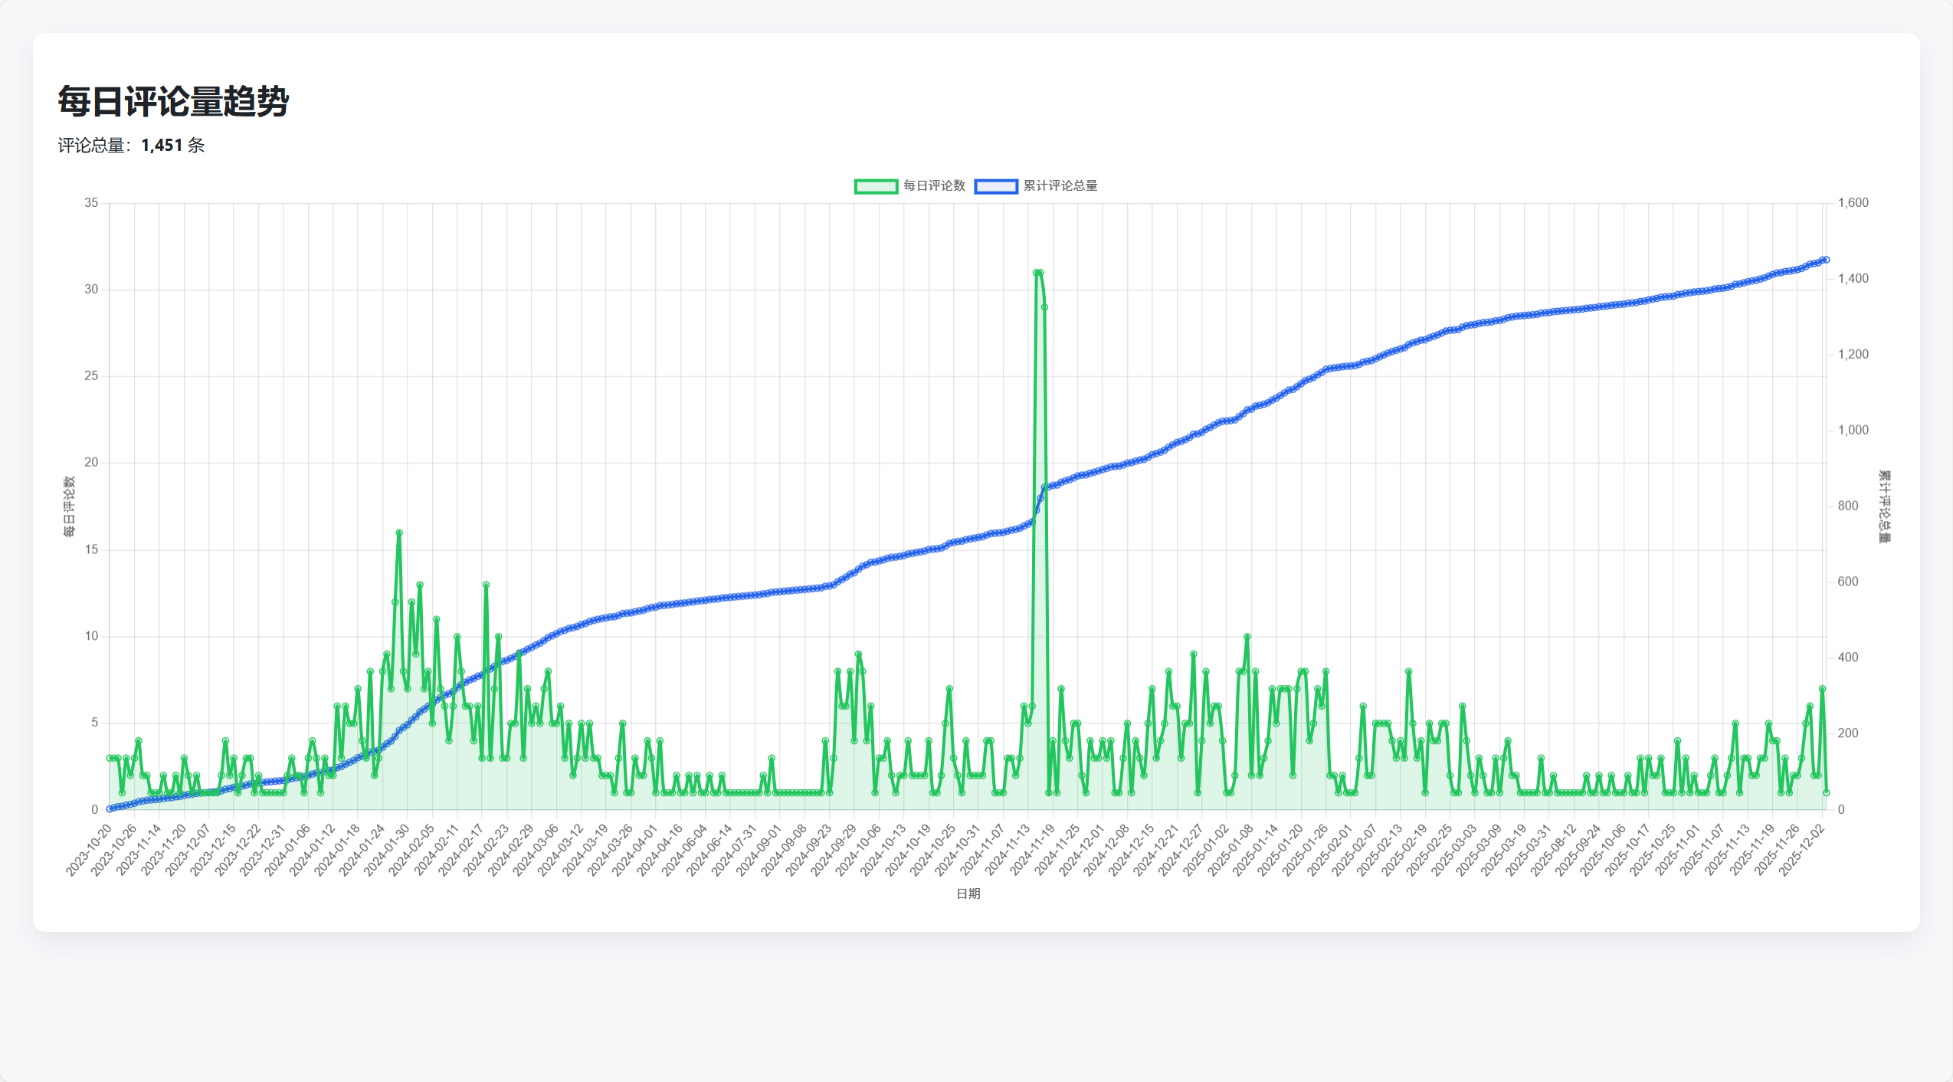Click the 35 tick on left axis
Image resolution: width=1953 pixels, height=1082 pixels.
91,203
